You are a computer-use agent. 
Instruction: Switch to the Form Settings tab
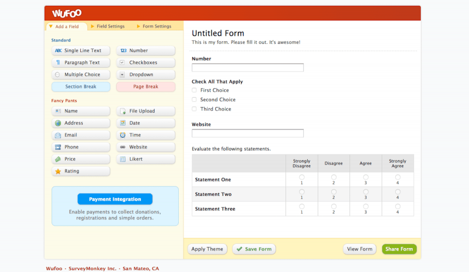coord(154,26)
